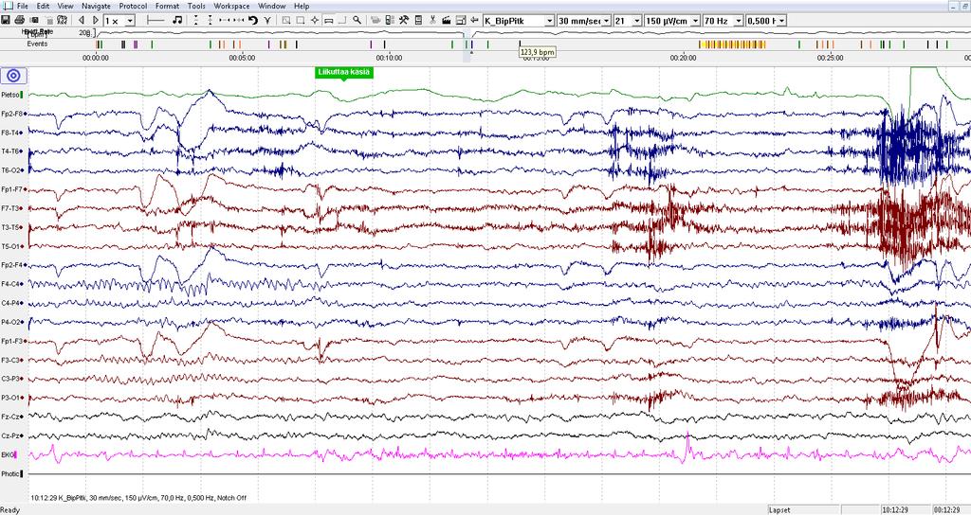The image size is (971, 515).
Task: Click the page forward arrow icon
Action: (96, 21)
